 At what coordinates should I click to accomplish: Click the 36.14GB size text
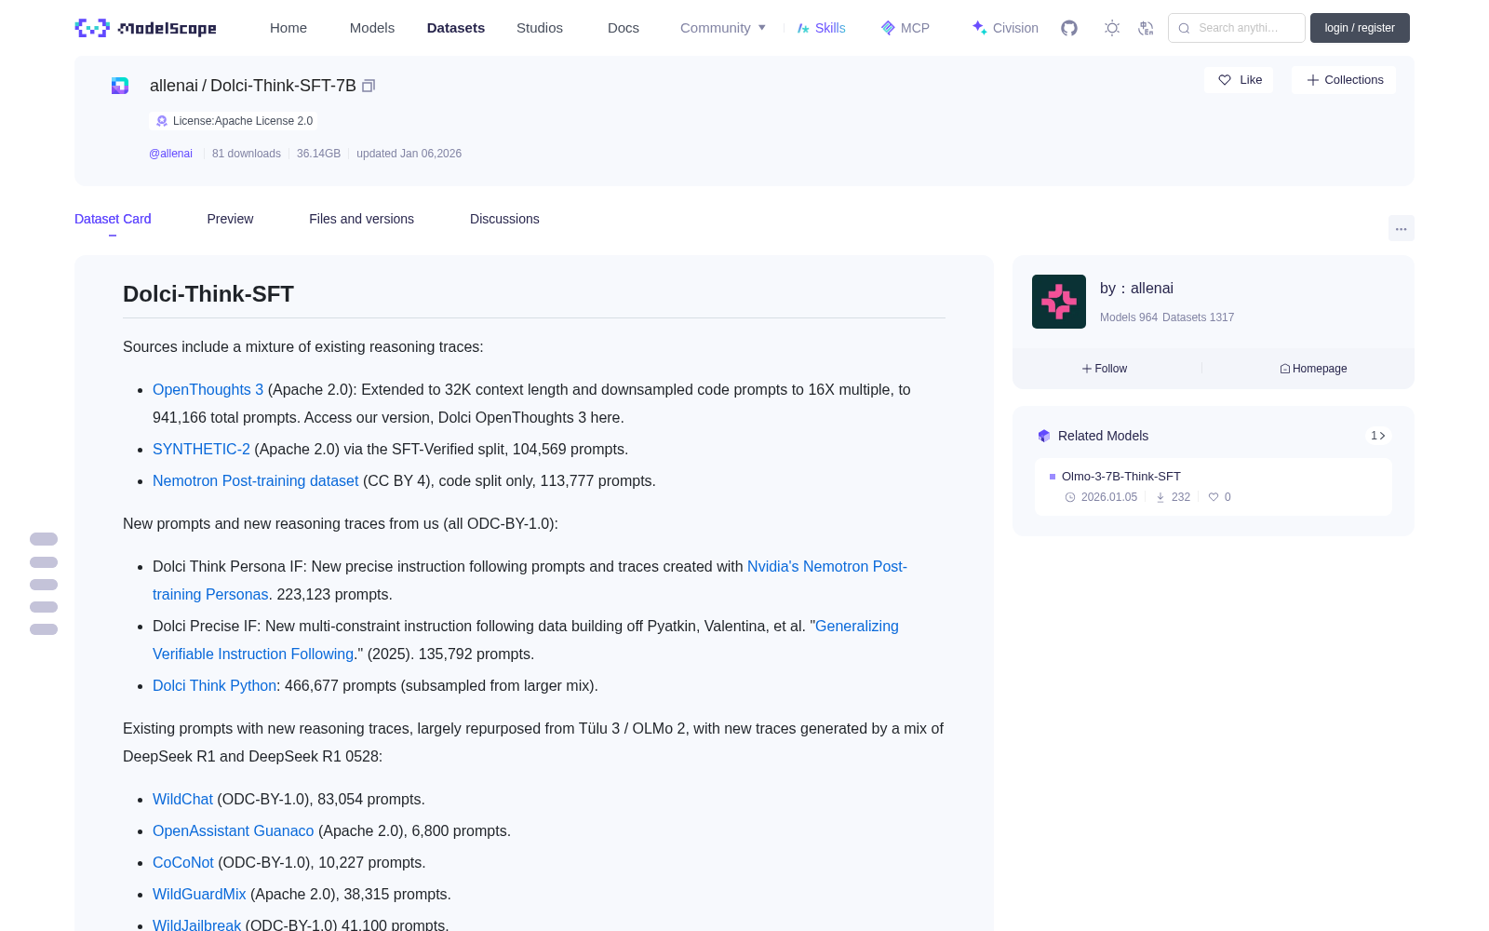pyautogui.click(x=318, y=154)
